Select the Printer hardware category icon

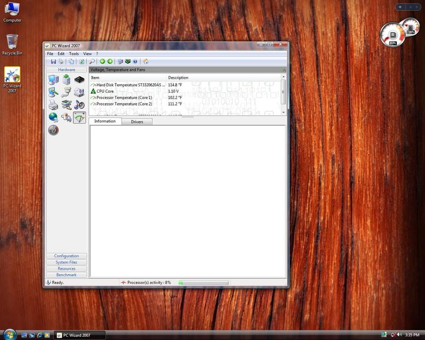click(x=53, y=105)
